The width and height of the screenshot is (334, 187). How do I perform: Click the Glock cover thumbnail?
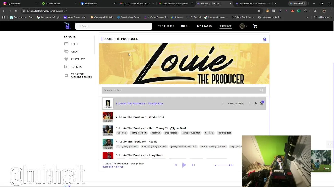108,144
